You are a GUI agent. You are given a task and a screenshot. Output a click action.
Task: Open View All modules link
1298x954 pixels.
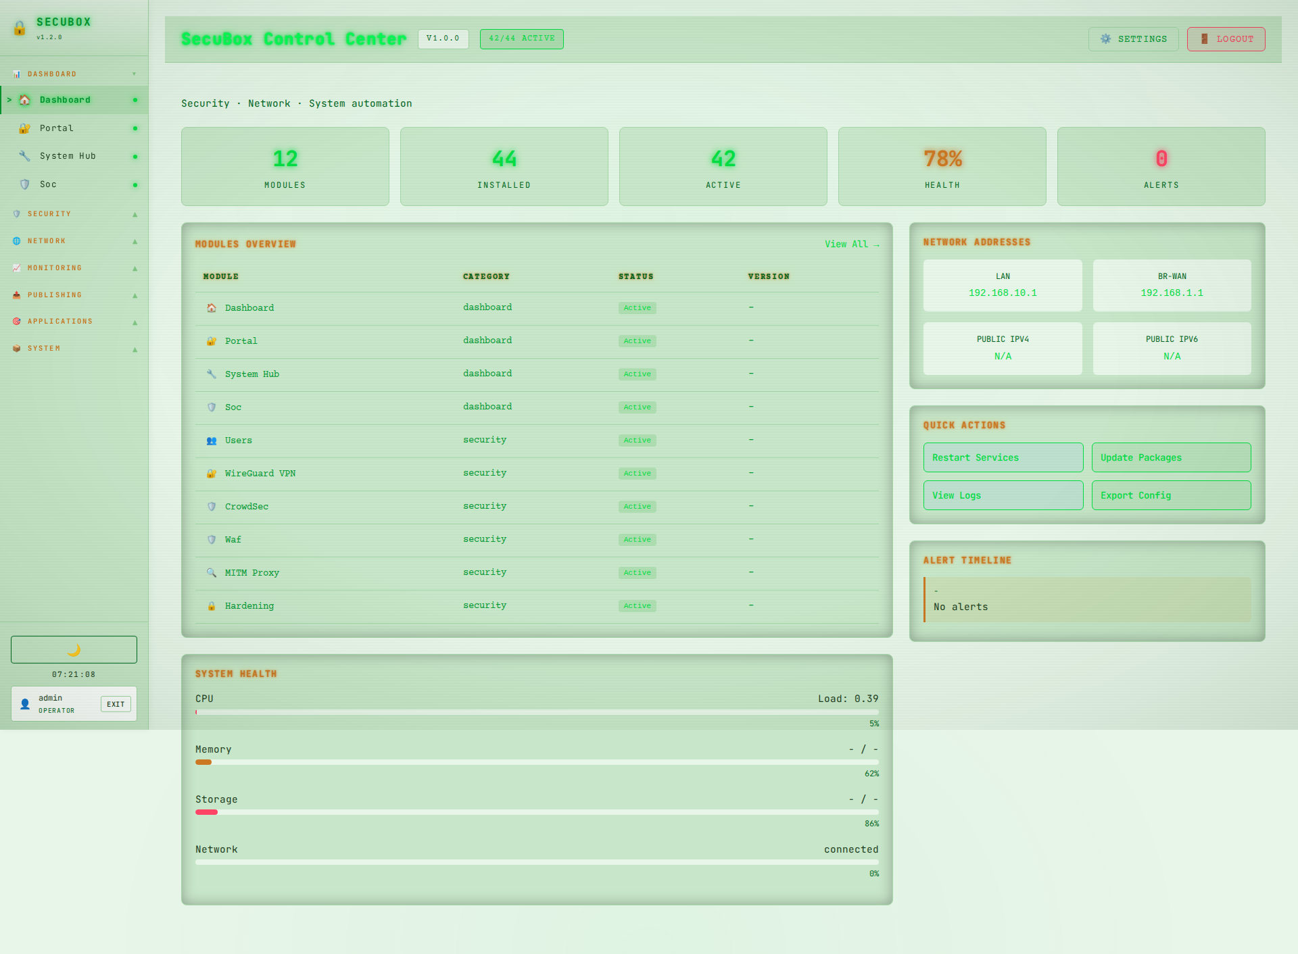852,244
